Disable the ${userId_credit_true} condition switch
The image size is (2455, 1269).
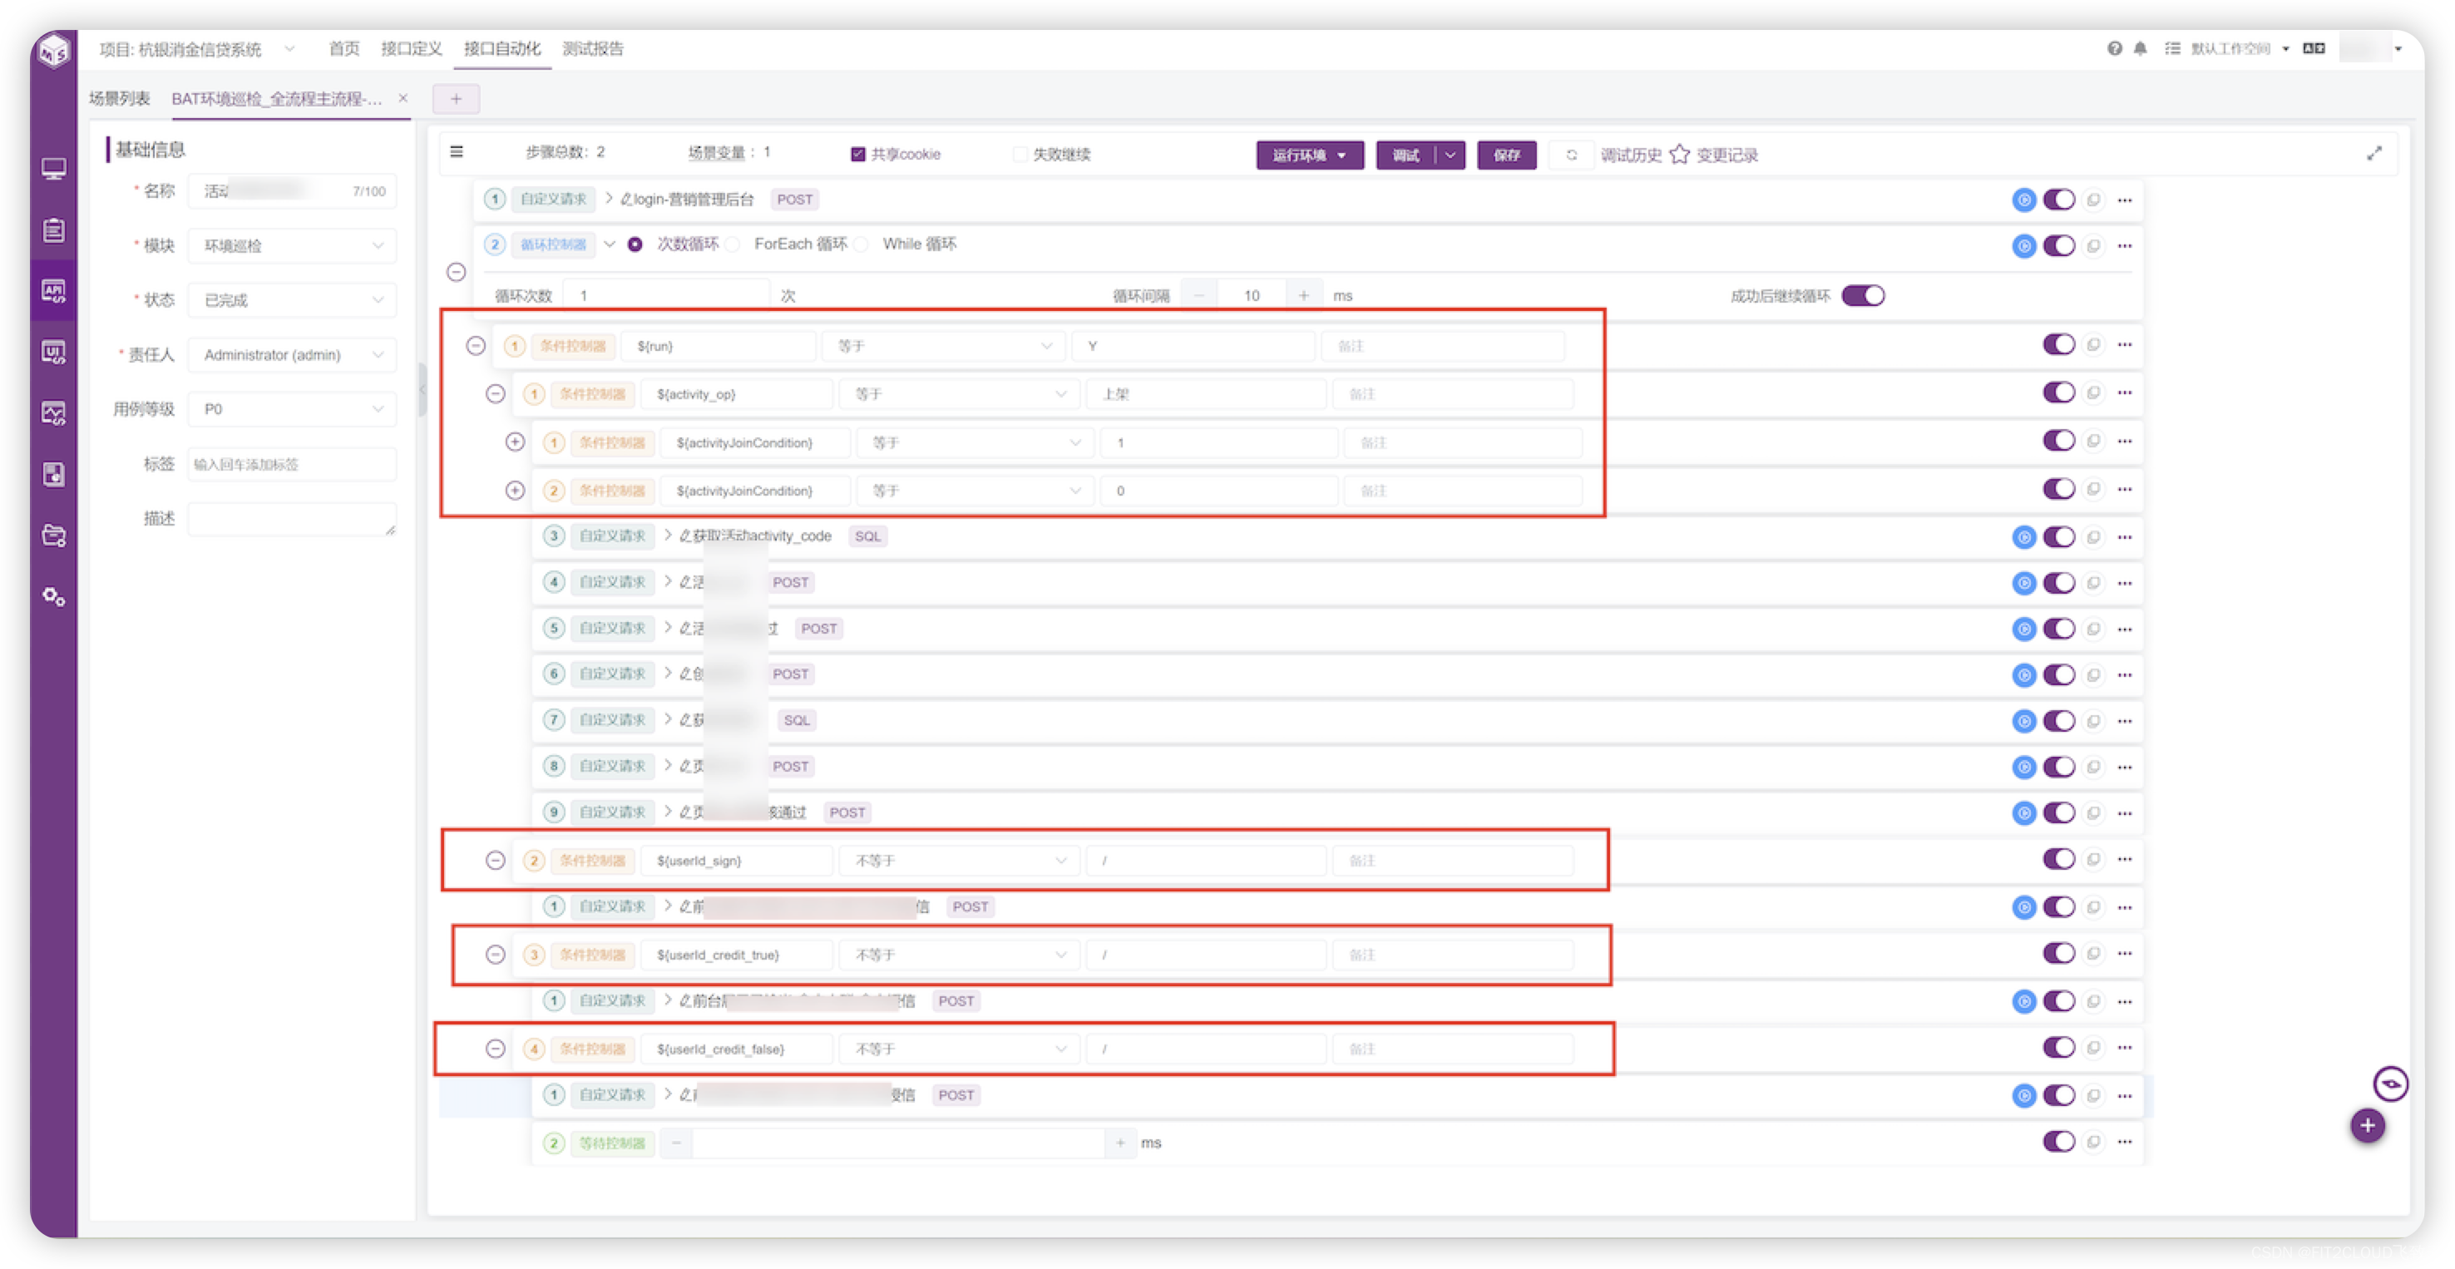coord(2058,953)
